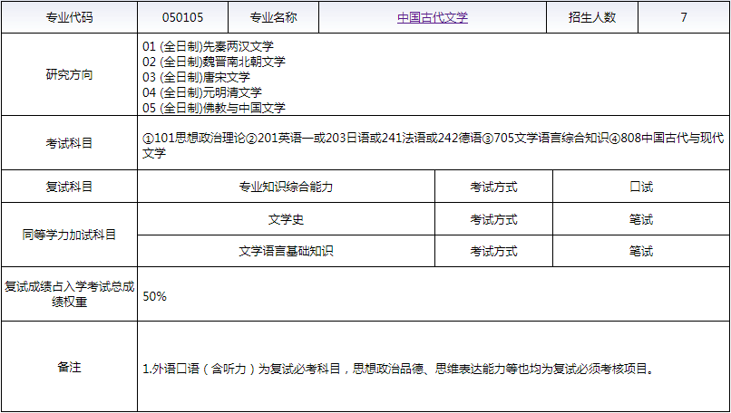731x413 pixels.
Task: Select research direction 01 先秦两汉文学
Action: tap(209, 45)
